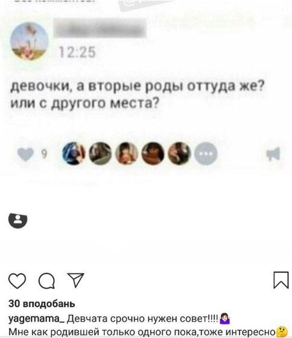Viewport: 292px width, 338px height.
Task: Open fifth liker avatar thumbnail
Action: pyautogui.click(x=179, y=153)
